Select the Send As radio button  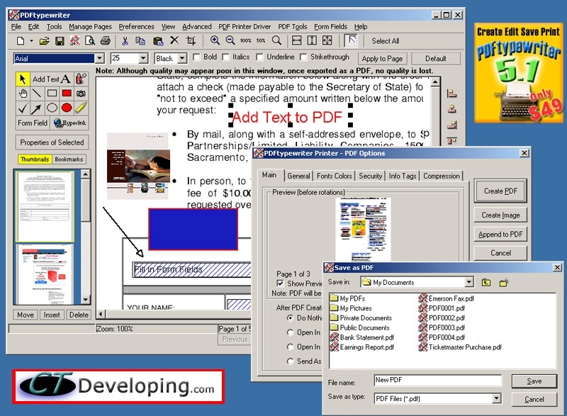click(x=290, y=361)
